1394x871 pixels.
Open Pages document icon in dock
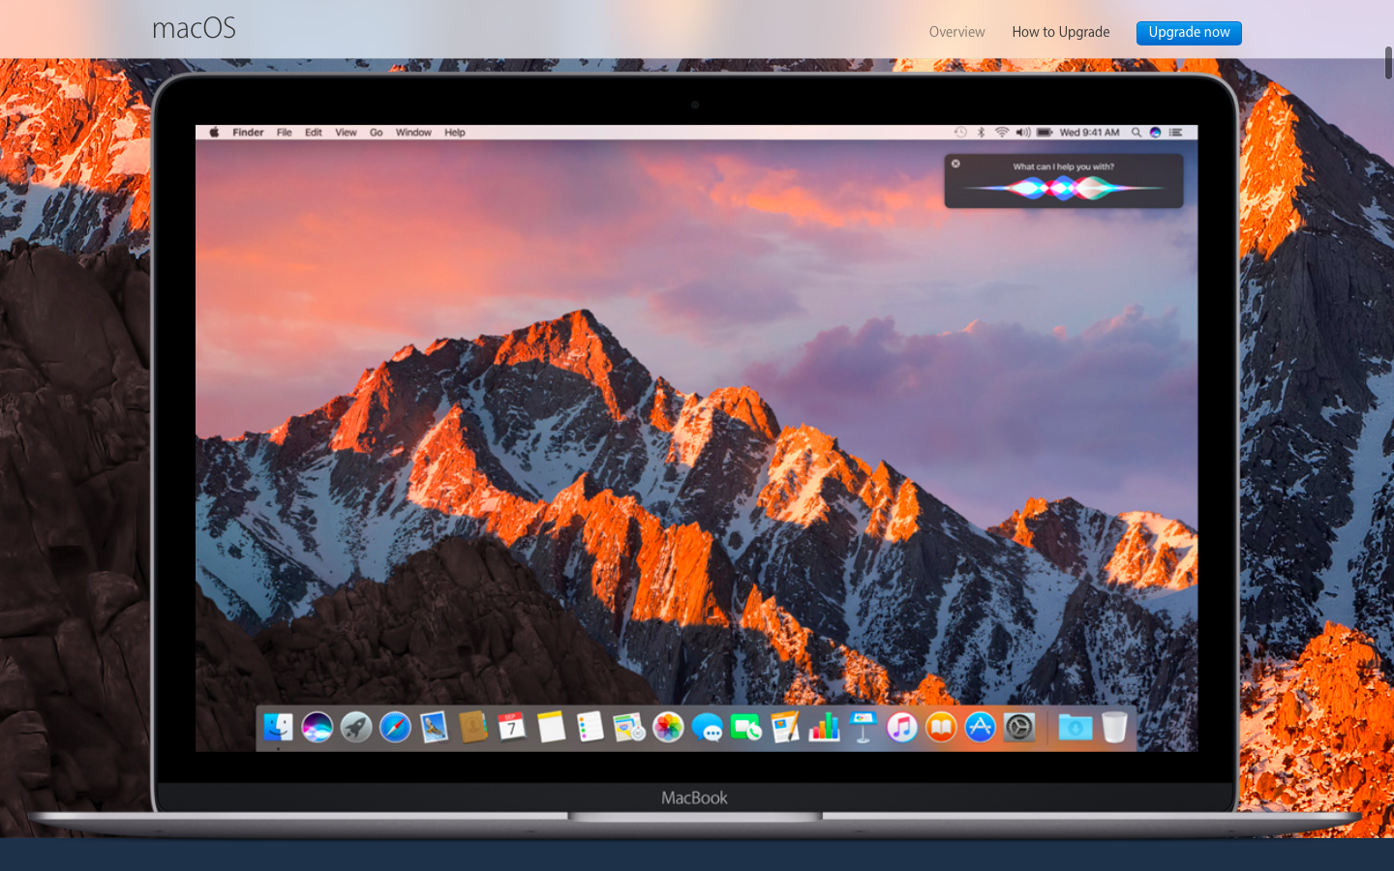tap(785, 727)
